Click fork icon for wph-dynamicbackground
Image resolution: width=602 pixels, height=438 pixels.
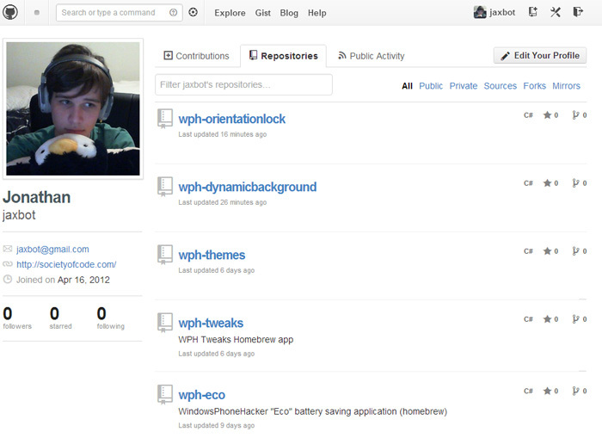[x=575, y=183]
